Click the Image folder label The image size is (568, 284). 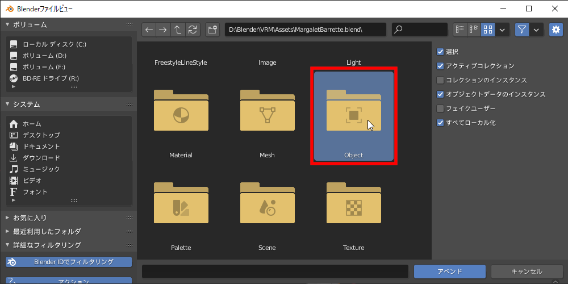pos(268,62)
